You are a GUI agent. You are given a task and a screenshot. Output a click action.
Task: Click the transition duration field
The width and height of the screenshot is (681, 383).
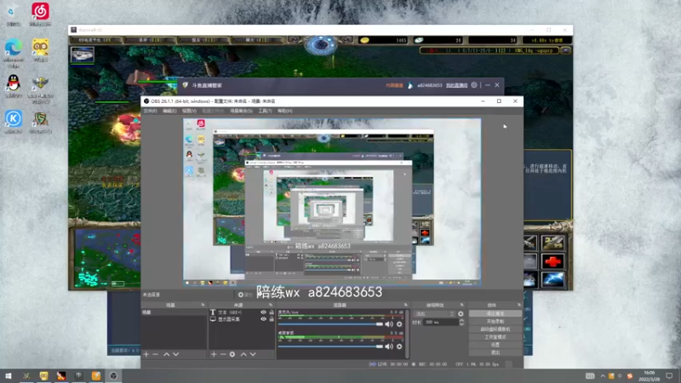tap(440, 323)
